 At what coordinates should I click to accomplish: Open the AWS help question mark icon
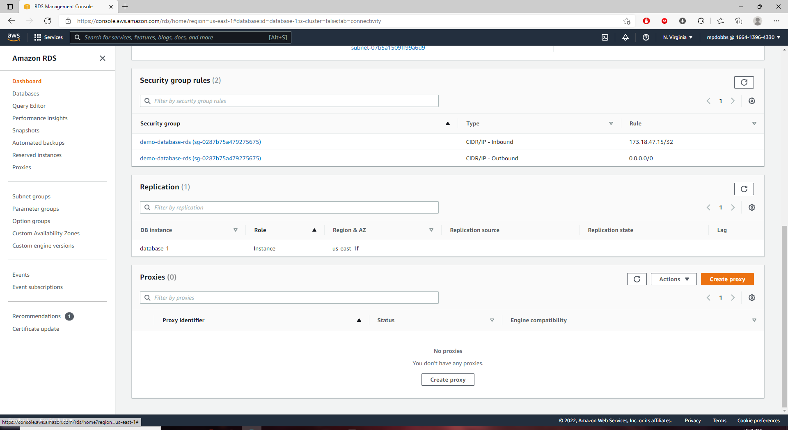coord(646,37)
